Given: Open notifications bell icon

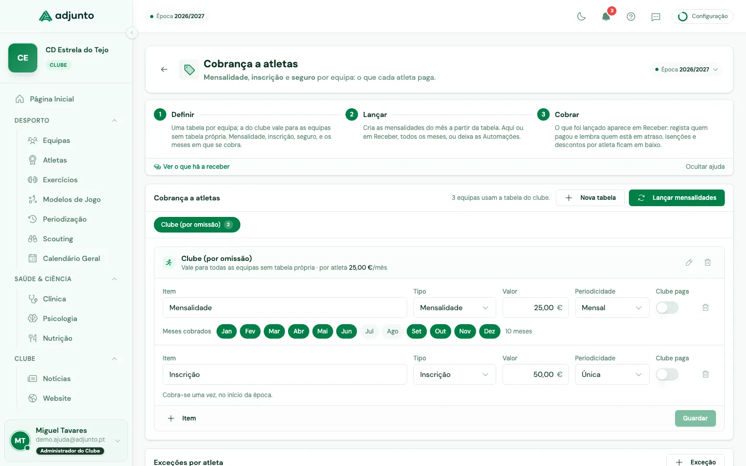Looking at the screenshot, I should (x=606, y=17).
